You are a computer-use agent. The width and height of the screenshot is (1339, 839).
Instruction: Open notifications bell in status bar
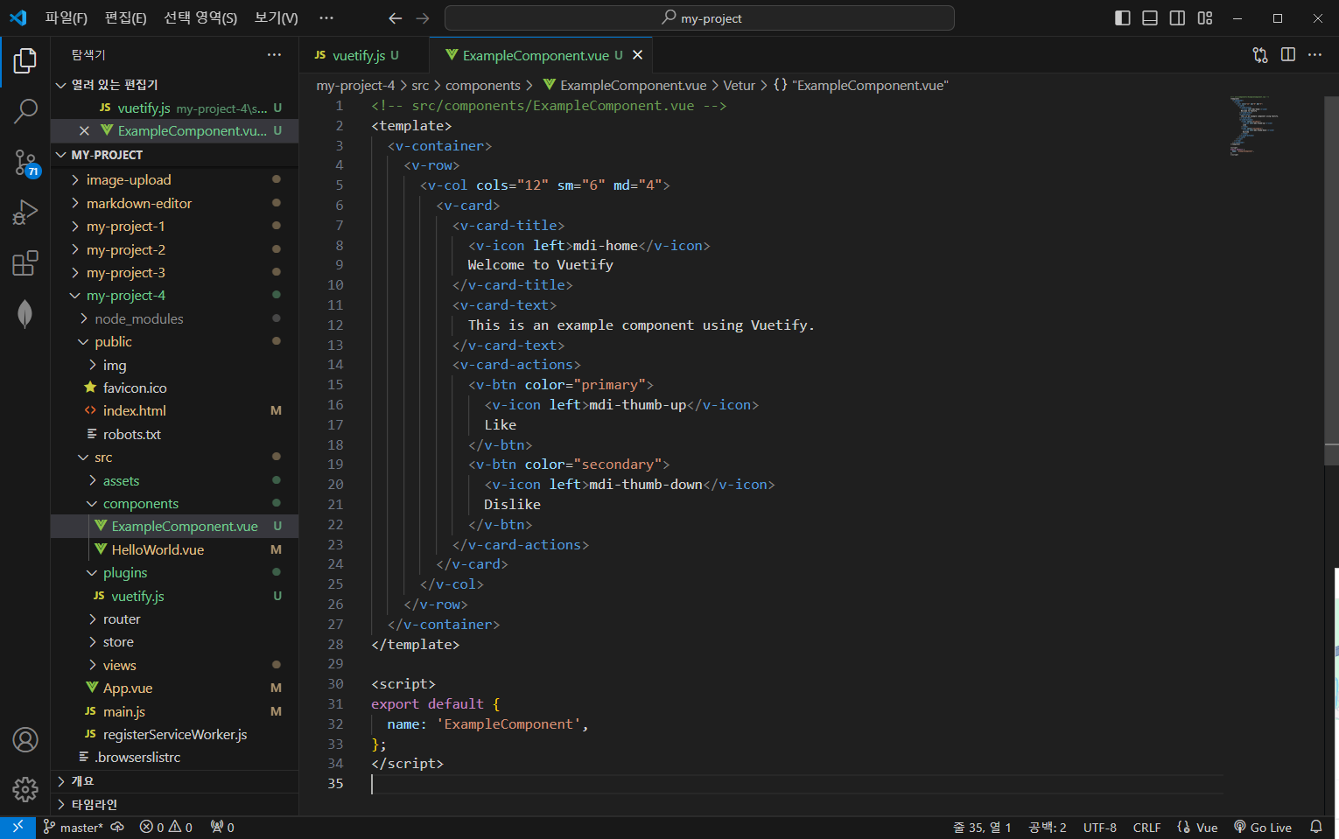click(1315, 827)
